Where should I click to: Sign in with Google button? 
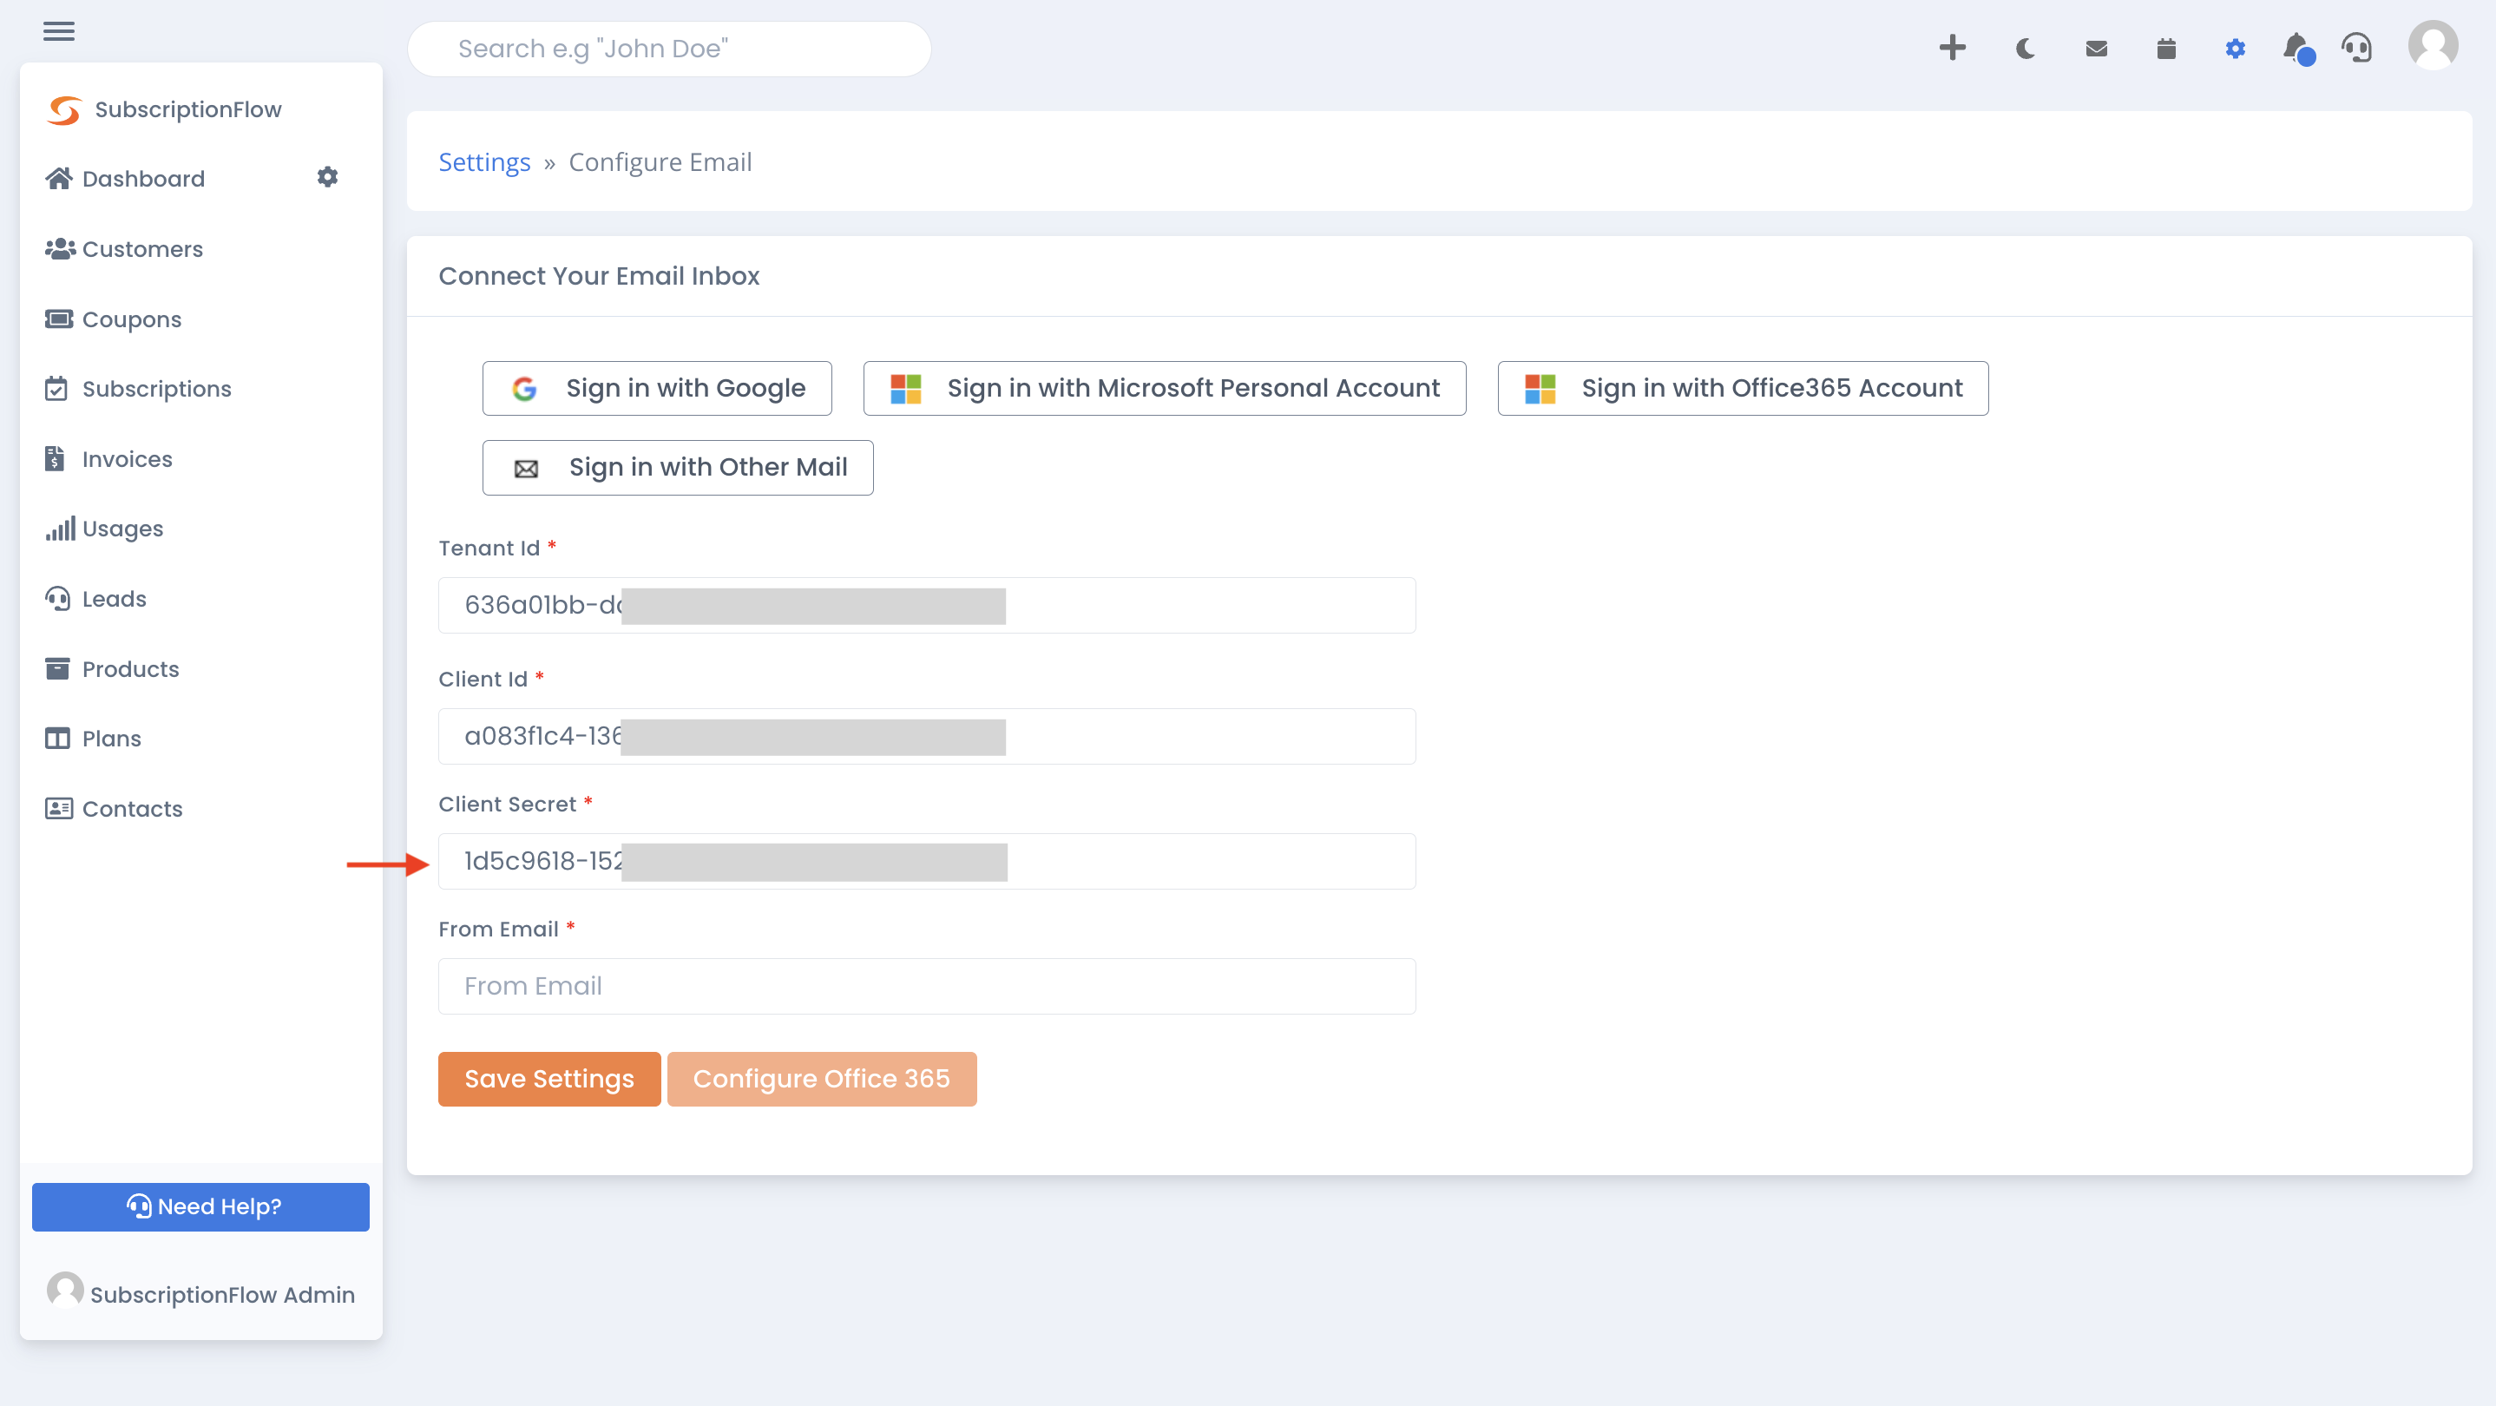(x=657, y=389)
